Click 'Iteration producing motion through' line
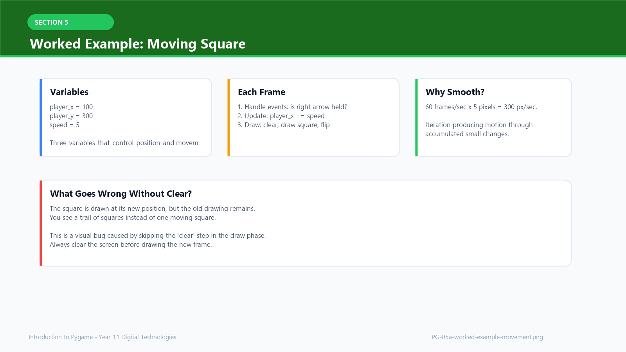This screenshot has height=352, width=626. (x=479, y=125)
